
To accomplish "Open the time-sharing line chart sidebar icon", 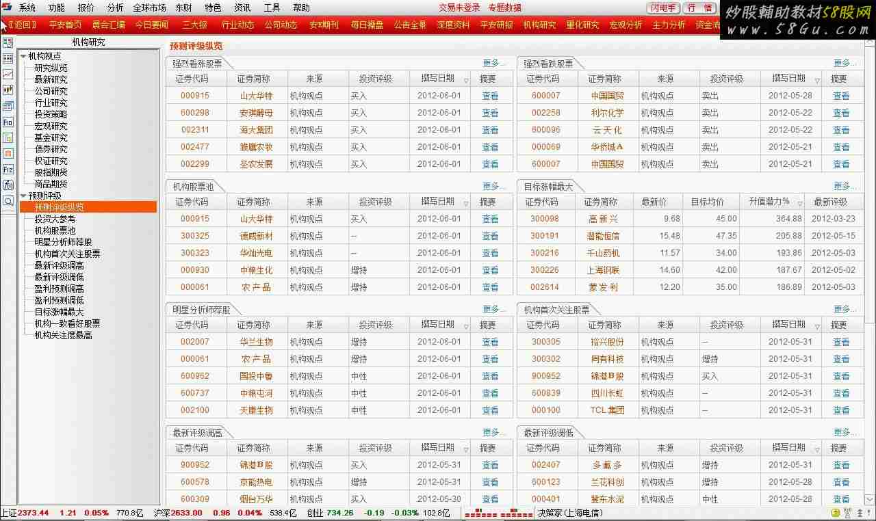I will [x=8, y=75].
